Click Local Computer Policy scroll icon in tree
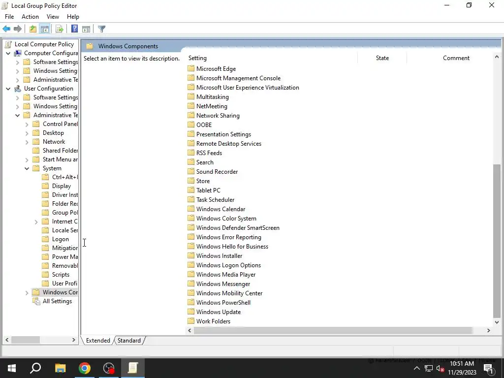504x378 pixels. point(8,44)
